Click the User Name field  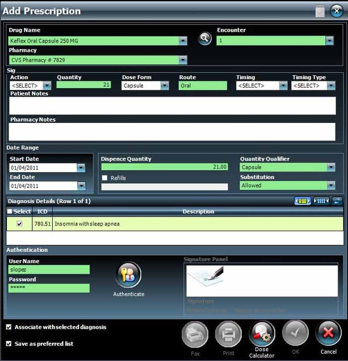(49, 270)
